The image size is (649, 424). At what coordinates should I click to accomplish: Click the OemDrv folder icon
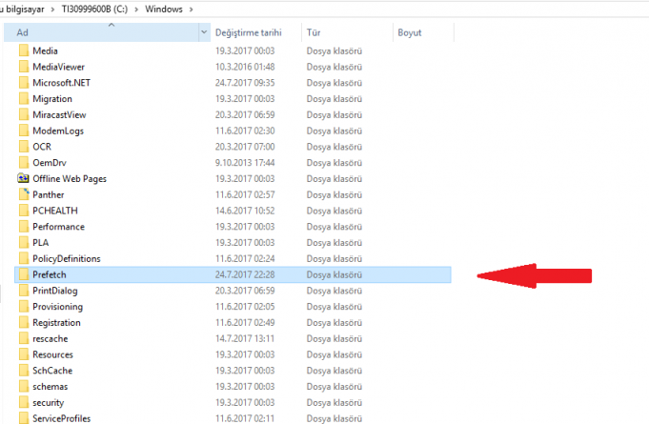[x=24, y=163]
